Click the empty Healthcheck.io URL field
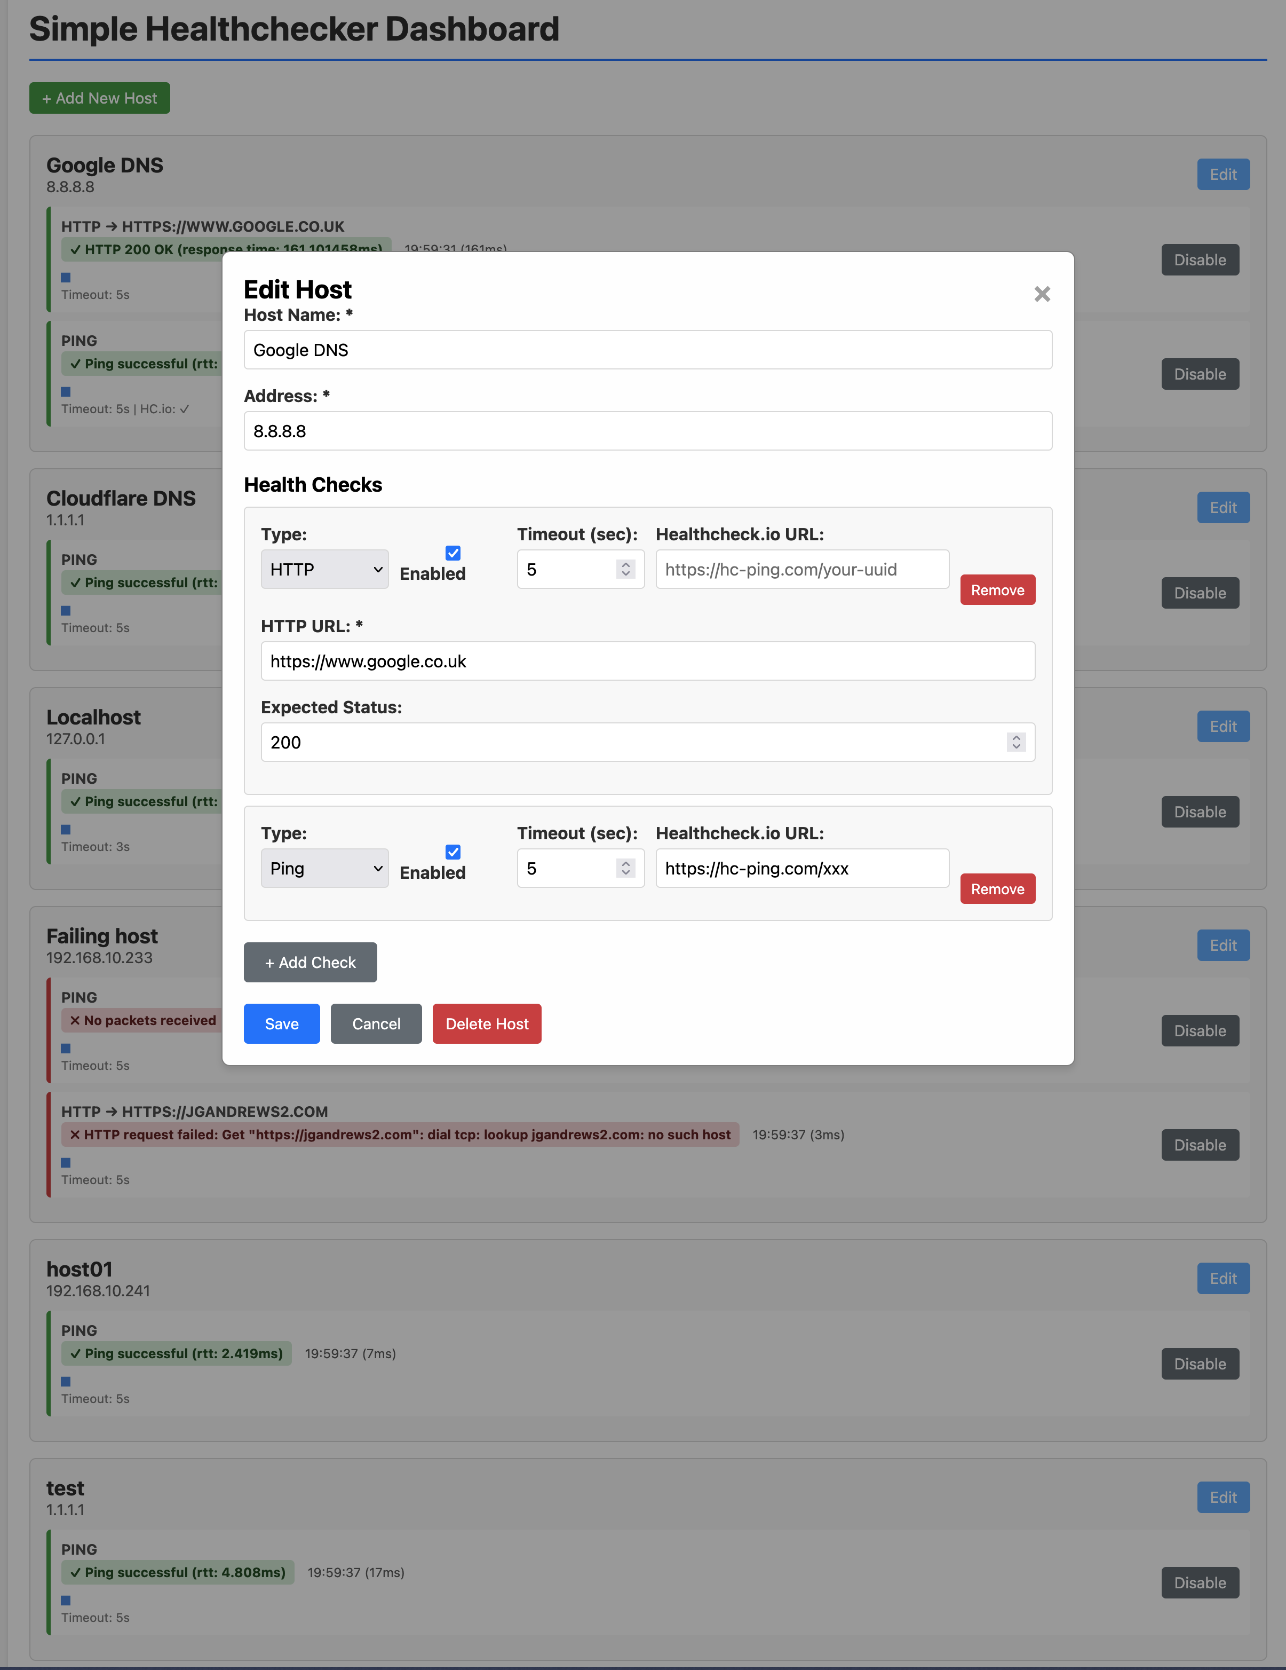Image resolution: width=1286 pixels, height=1670 pixels. pyautogui.click(x=801, y=570)
